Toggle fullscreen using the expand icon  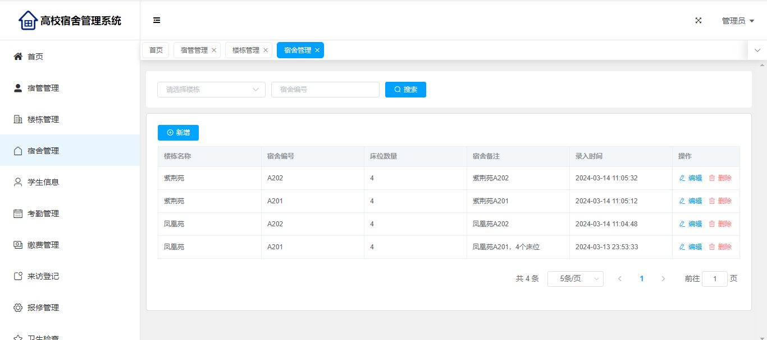point(698,21)
